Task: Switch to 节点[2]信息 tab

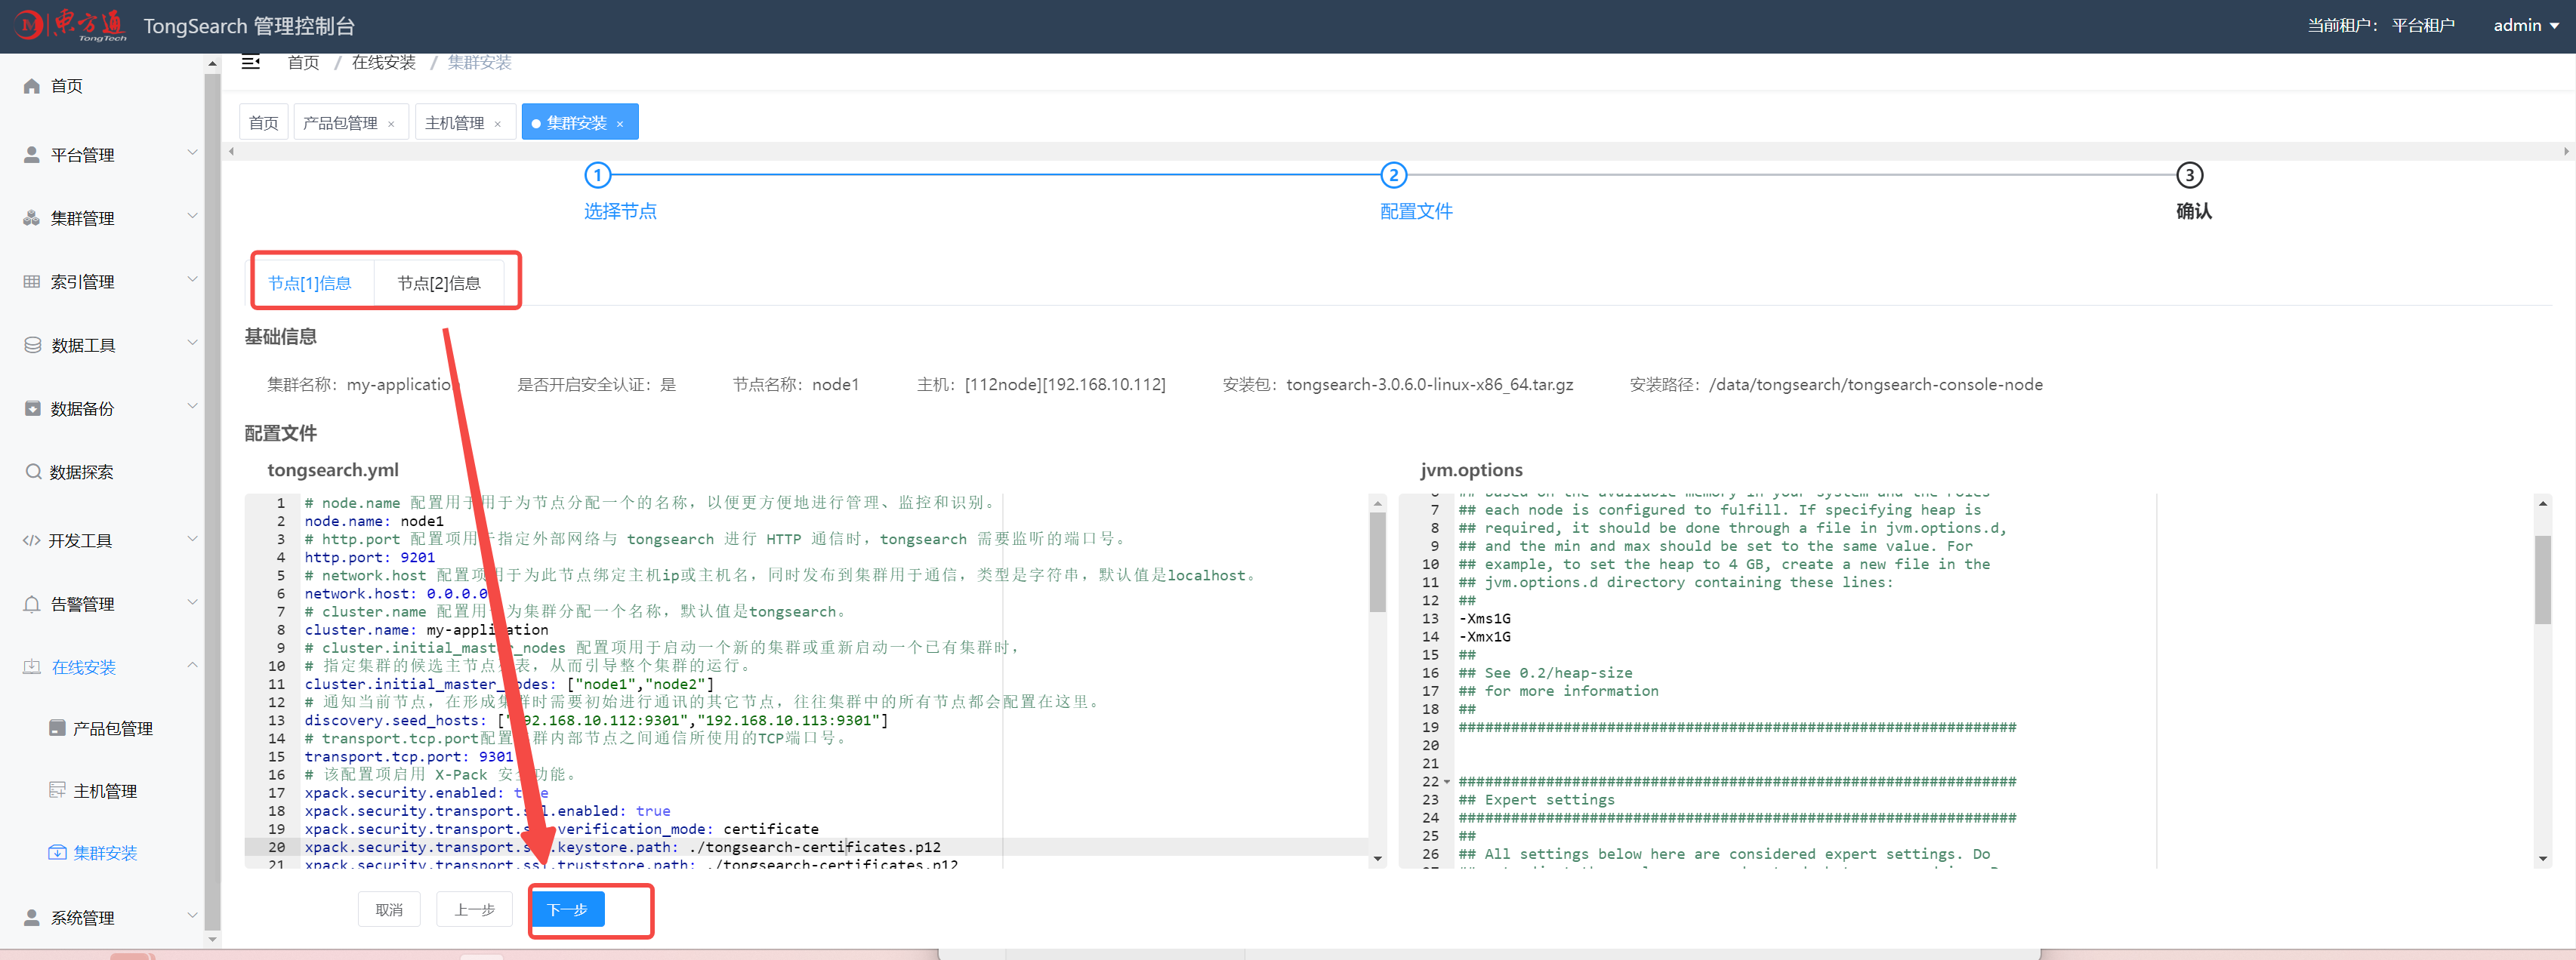Action: [439, 283]
